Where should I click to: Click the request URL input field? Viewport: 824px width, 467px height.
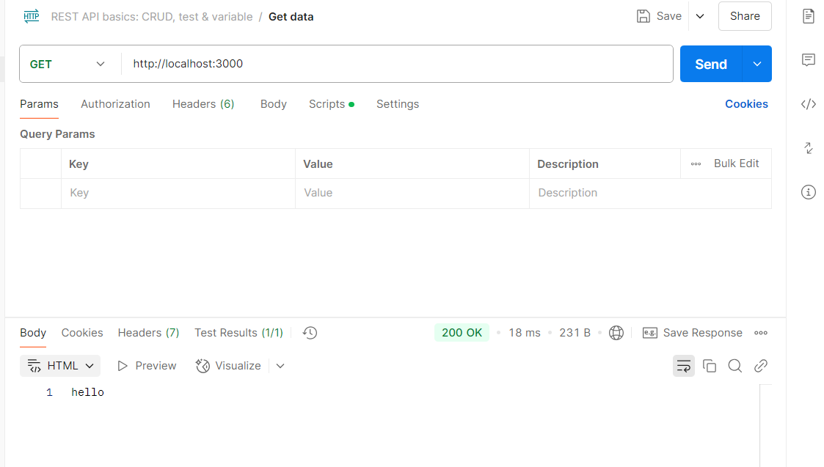[x=397, y=64]
